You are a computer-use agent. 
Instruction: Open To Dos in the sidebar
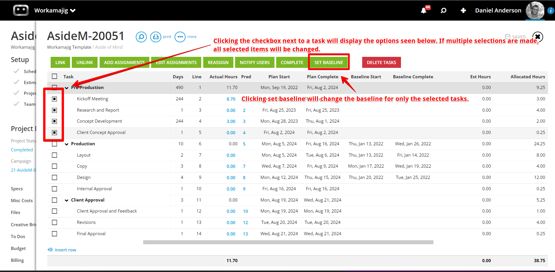[x=18, y=236]
